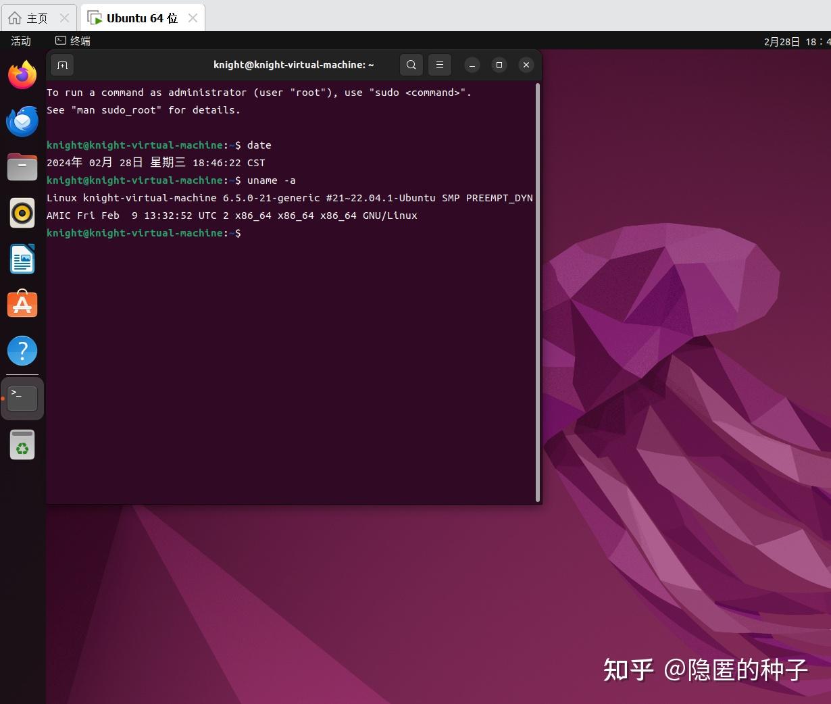Open the Files file manager in the dock

22,167
